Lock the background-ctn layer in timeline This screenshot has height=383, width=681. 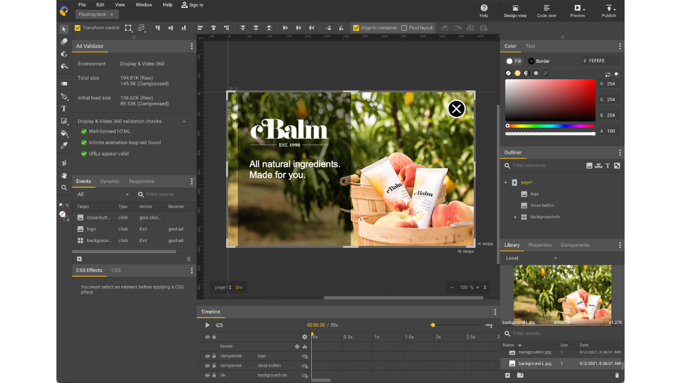(x=214, y=375)
